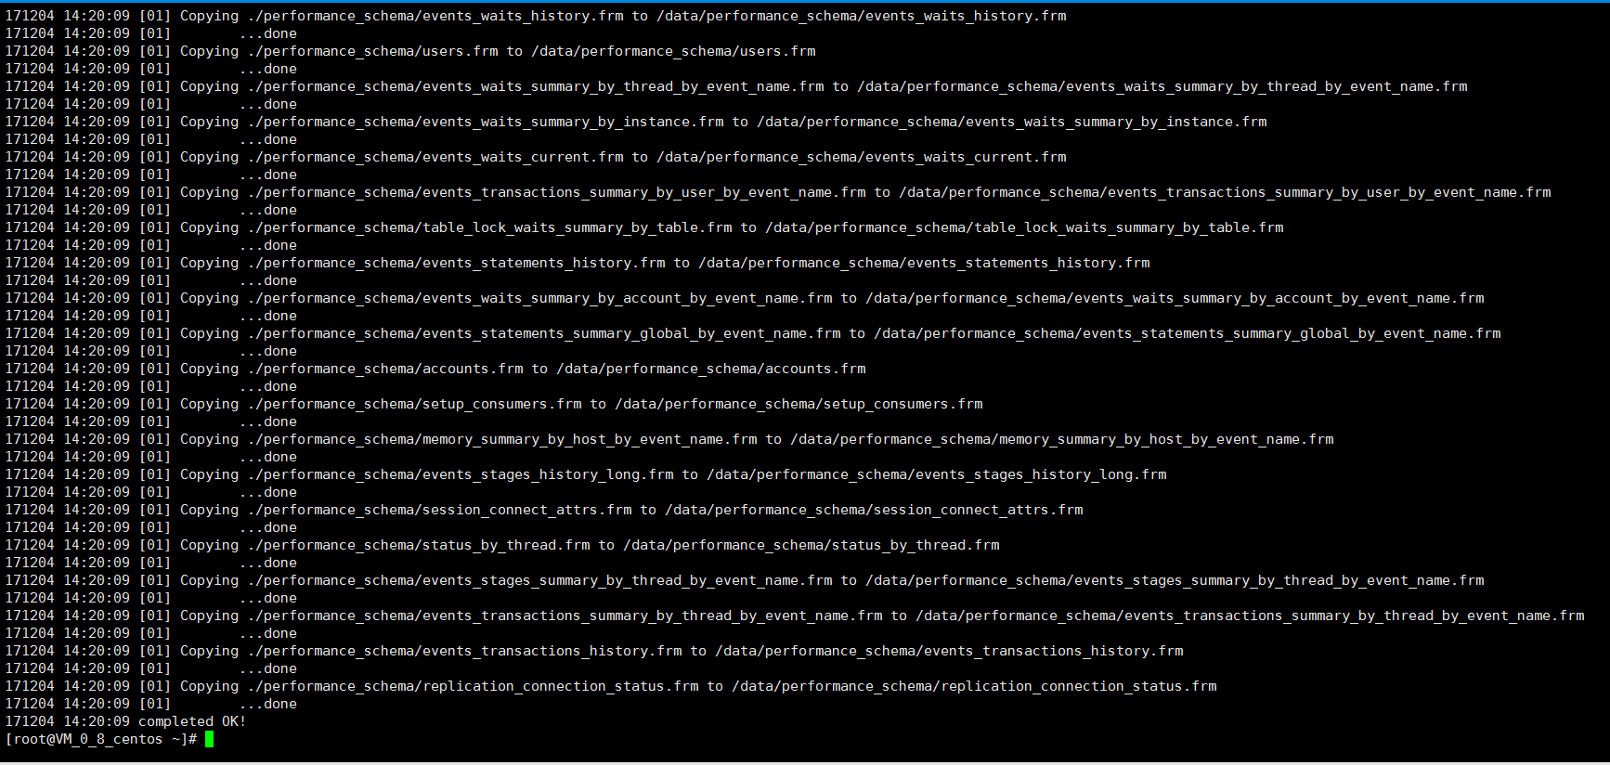Click destination path '/data/performance_schema/users.frm'
1610x765 pixels.
pyautogui.click(x=673, y=51)
